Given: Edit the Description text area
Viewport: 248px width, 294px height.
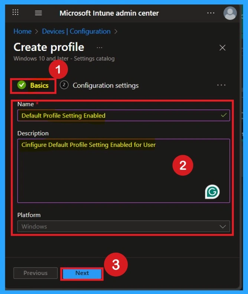Looking at the screenshot, I should click(x=123, y=171).
